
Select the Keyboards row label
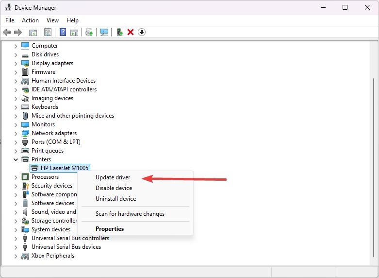pos(45,107)
